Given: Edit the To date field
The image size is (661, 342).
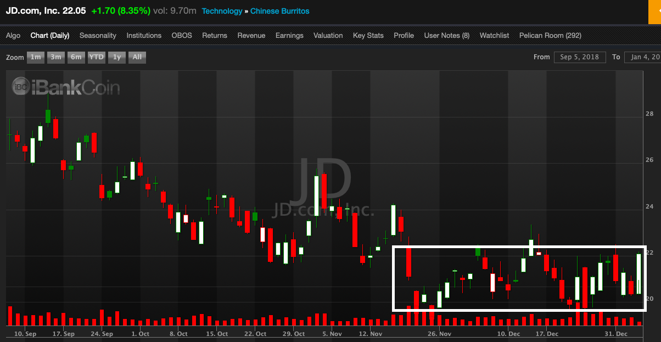Looking at the screenshot, I should coord(642,57).
